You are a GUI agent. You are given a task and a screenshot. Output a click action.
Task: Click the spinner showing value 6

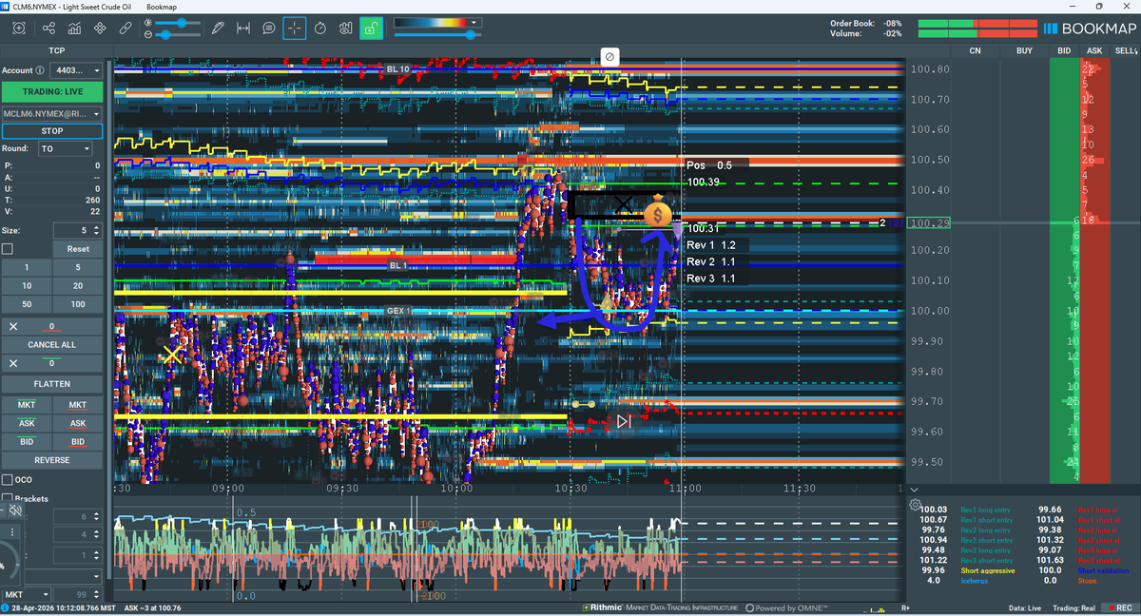pyautogui.click(x=77, y=516)
